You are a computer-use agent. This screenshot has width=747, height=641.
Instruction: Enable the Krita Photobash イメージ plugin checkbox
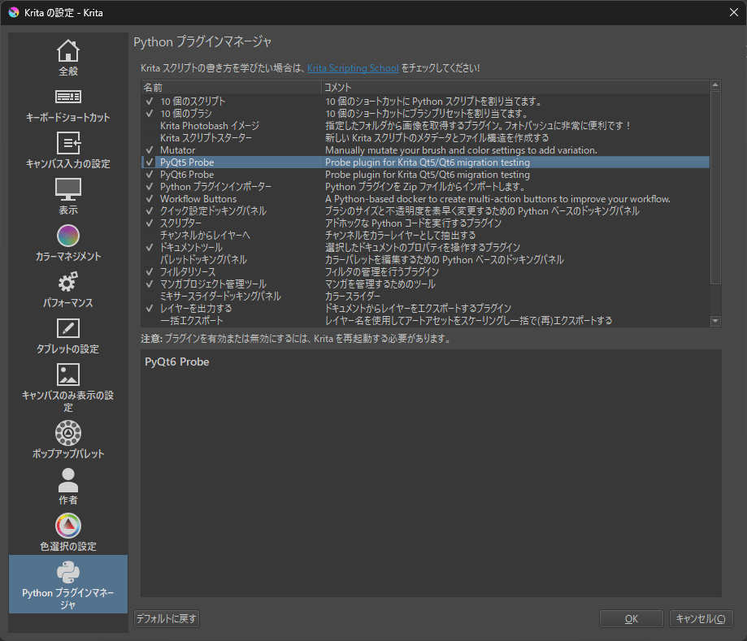pyautogui.click(x=150, y=126)
